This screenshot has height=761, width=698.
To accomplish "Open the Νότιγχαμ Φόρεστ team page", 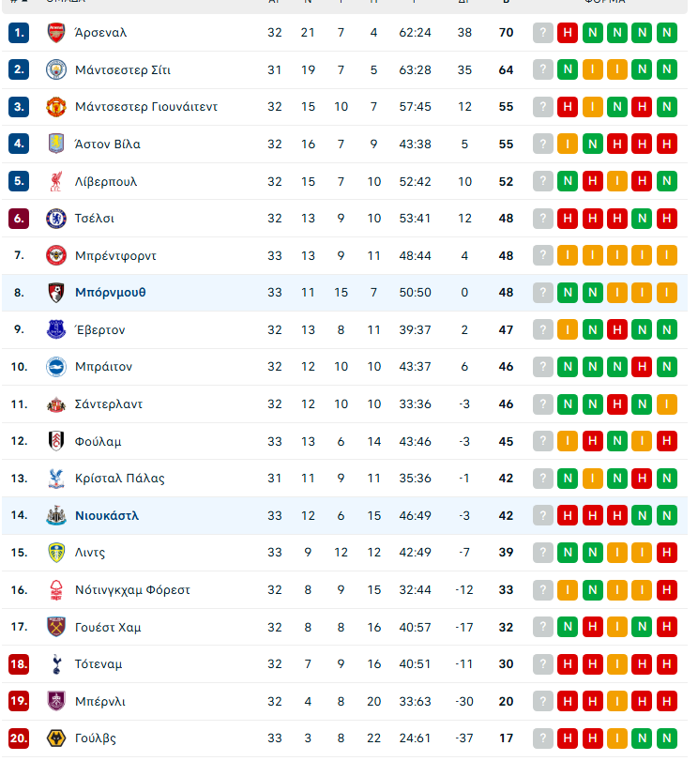I will 132,590.
